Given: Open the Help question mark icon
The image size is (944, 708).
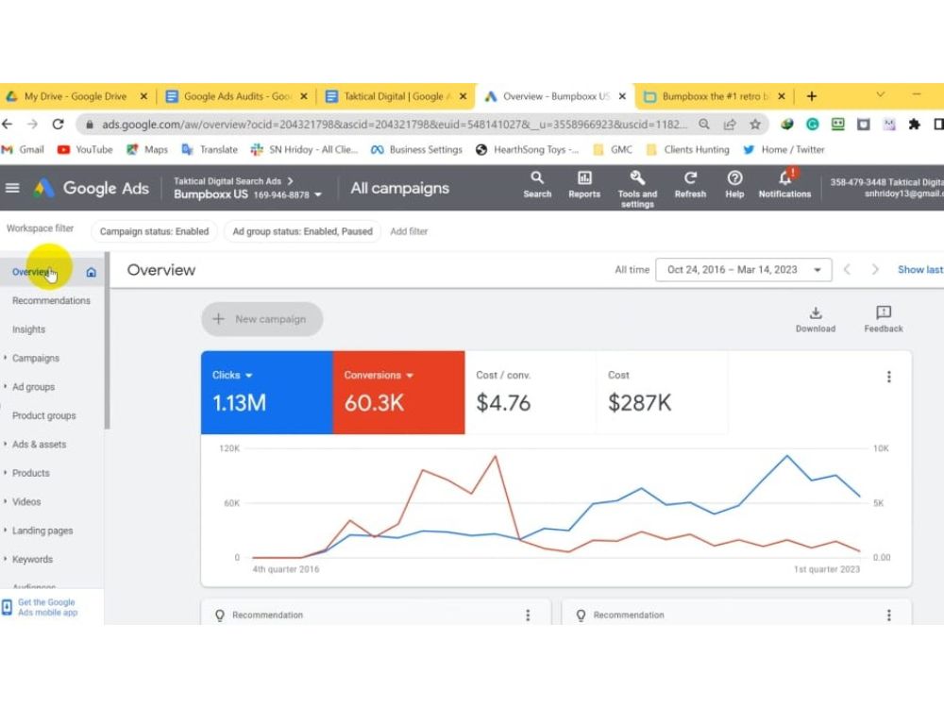Looking at the screenshot, I should click(x=734, y=184).
